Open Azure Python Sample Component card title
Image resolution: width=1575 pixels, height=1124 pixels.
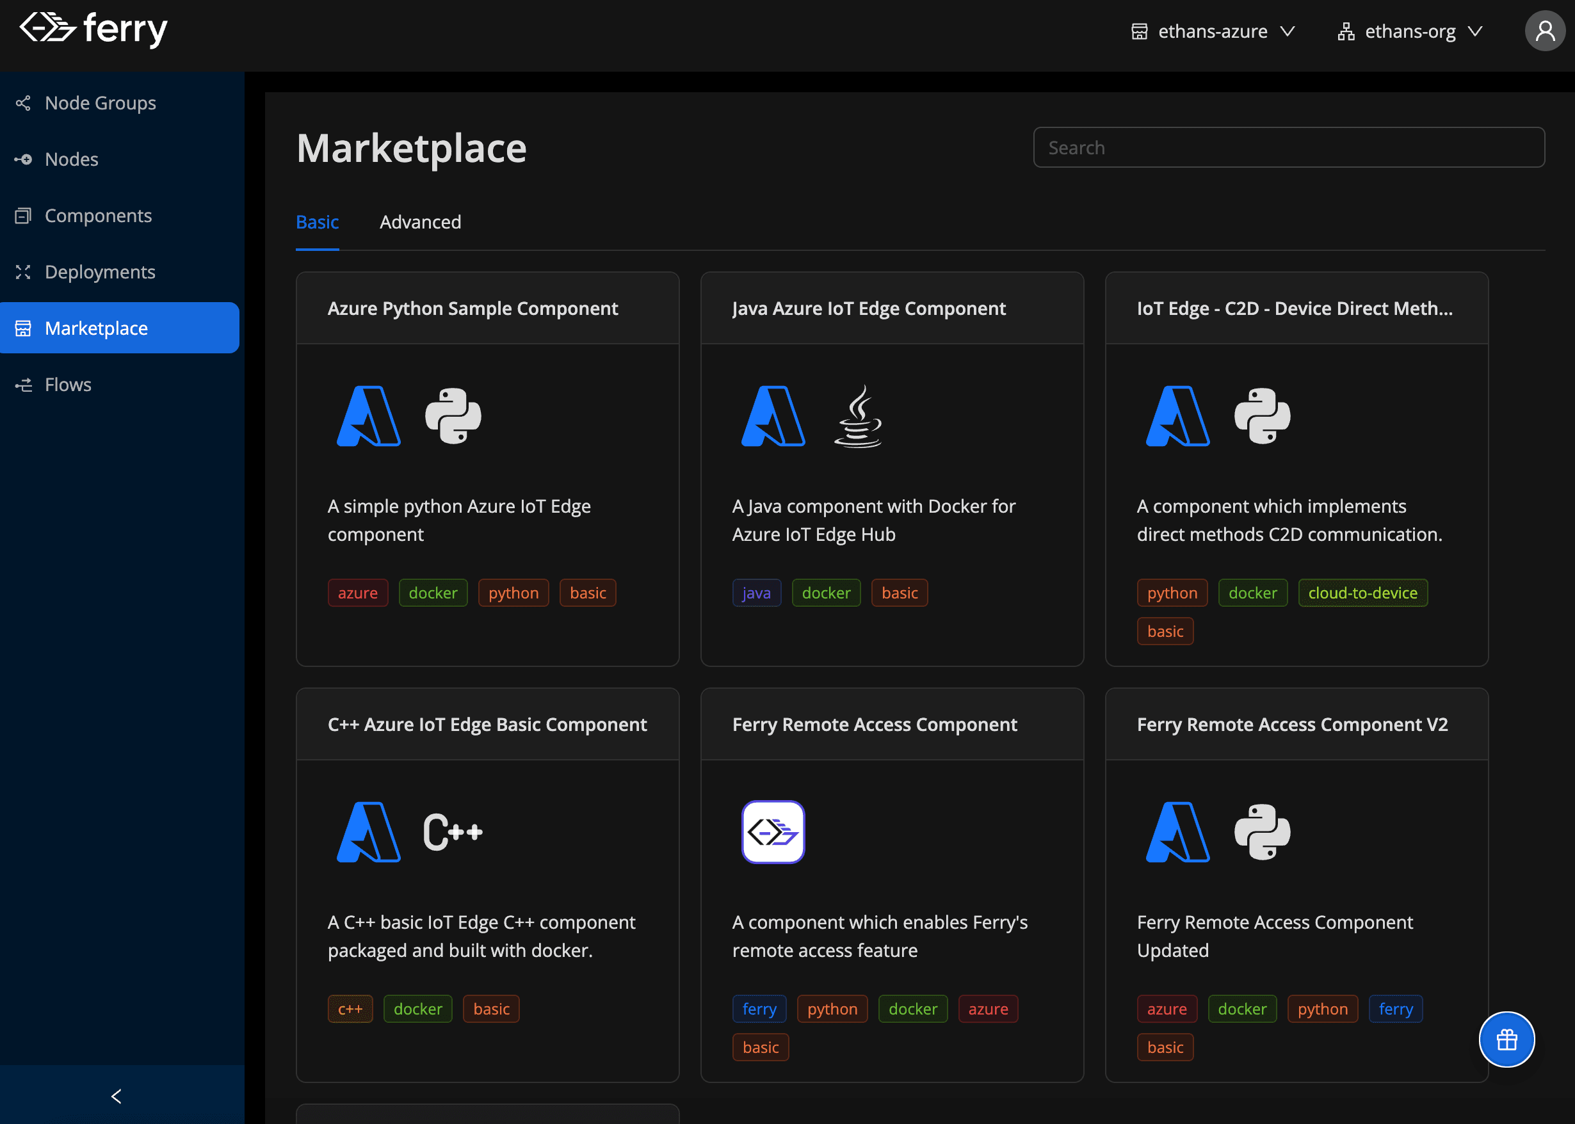coord(473,309)
